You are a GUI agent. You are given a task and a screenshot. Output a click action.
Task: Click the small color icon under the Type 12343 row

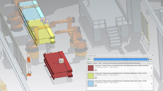(x=96, y=78)
